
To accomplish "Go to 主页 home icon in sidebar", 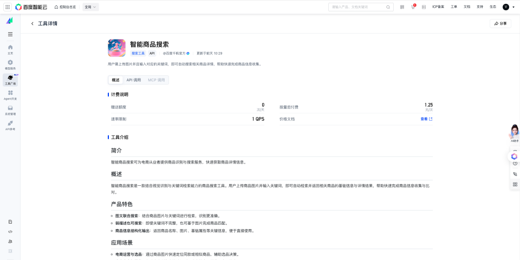I will coord(10,49).
